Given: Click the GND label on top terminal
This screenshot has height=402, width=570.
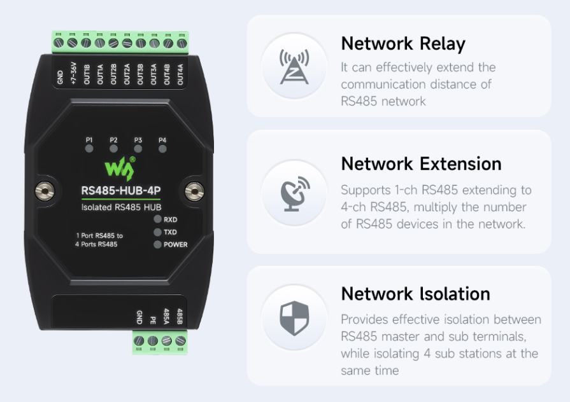Looking at the screenshot, I should point(61,77).
